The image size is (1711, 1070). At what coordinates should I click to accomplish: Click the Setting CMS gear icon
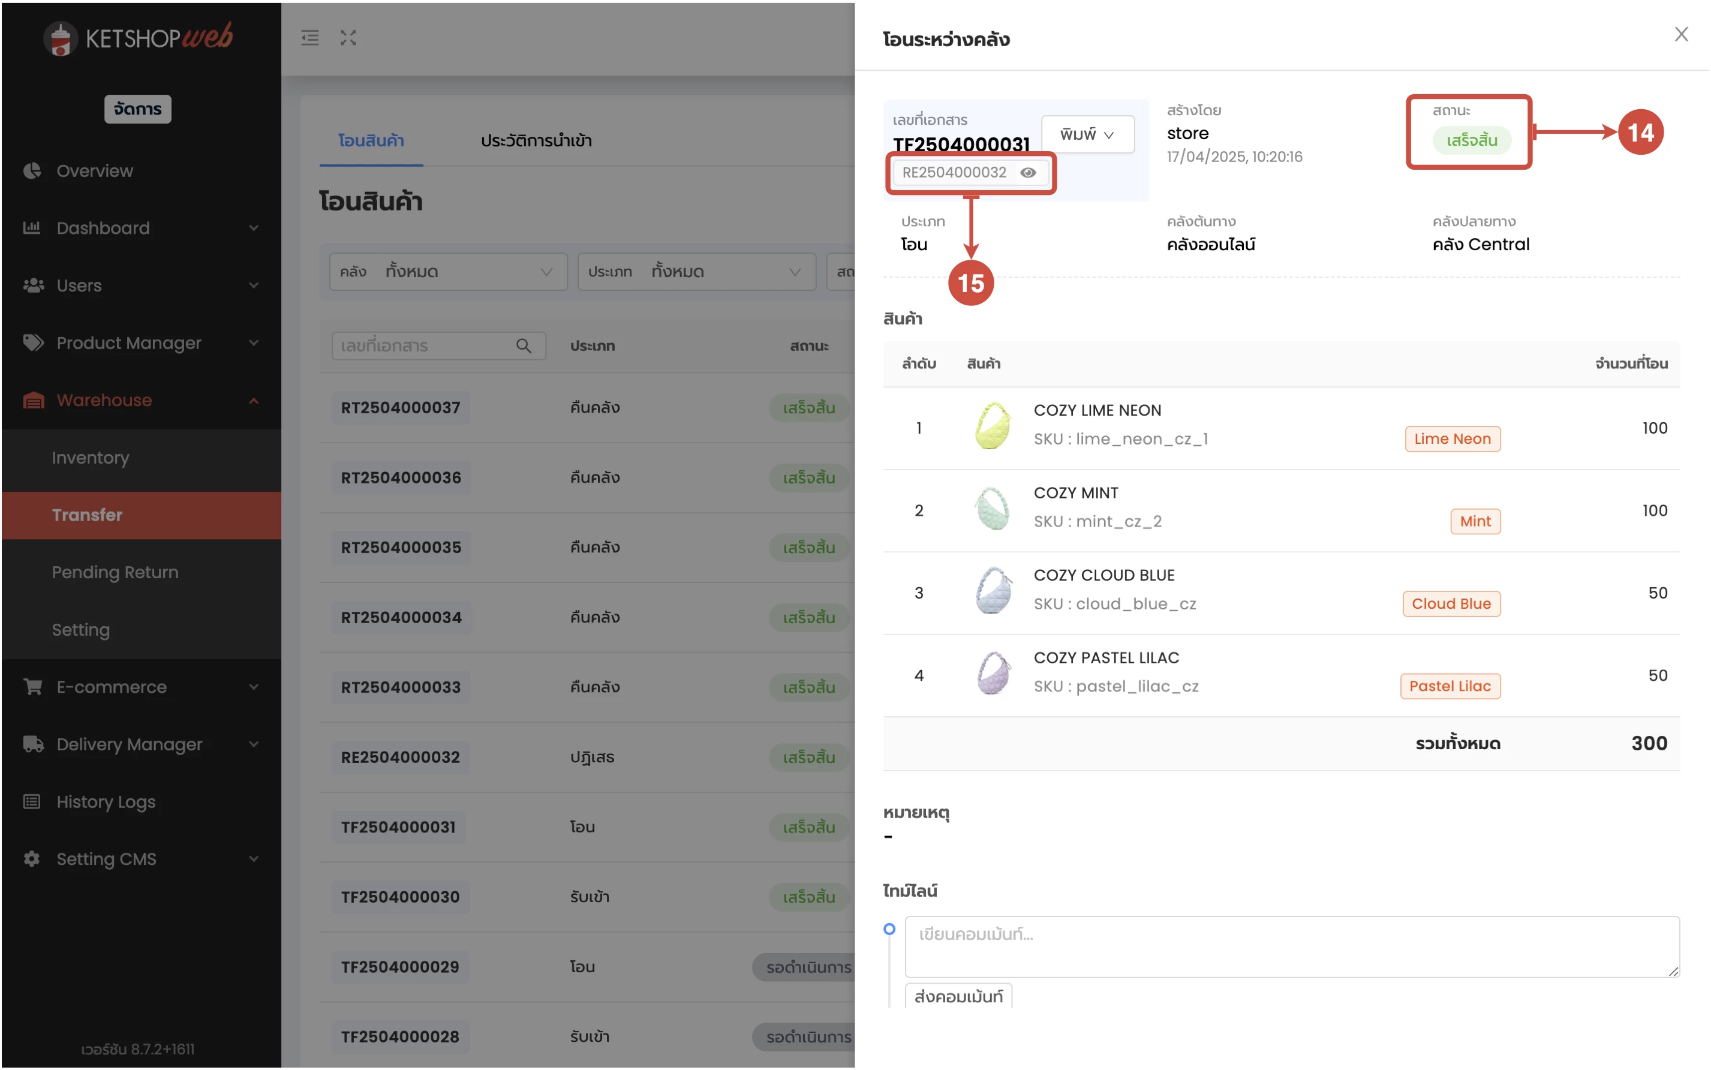32,859
